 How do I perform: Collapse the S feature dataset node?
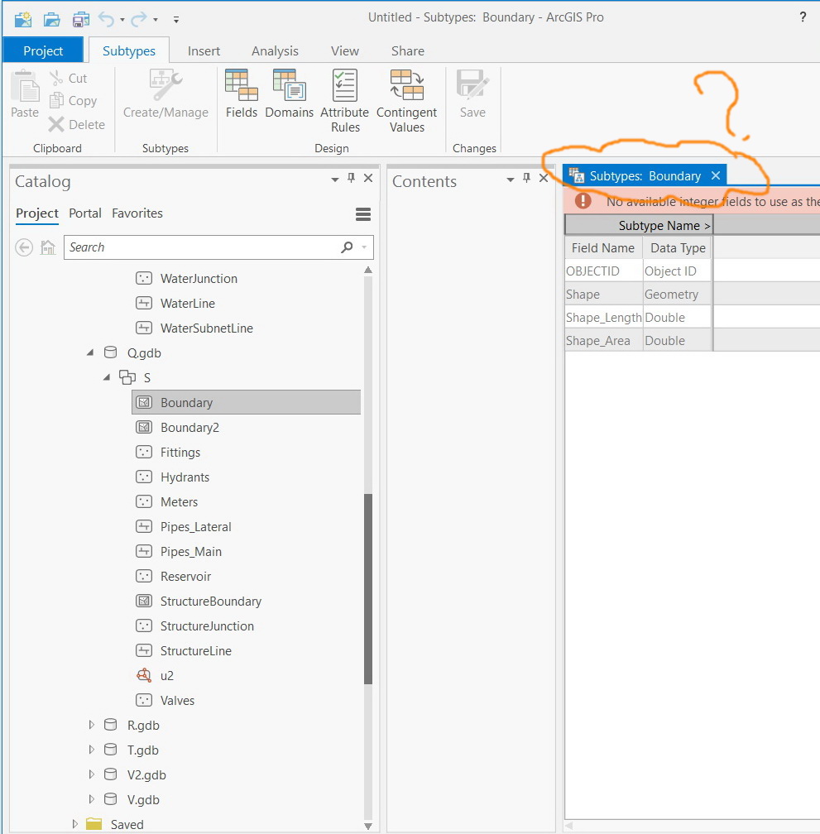[x=107, y=377]
